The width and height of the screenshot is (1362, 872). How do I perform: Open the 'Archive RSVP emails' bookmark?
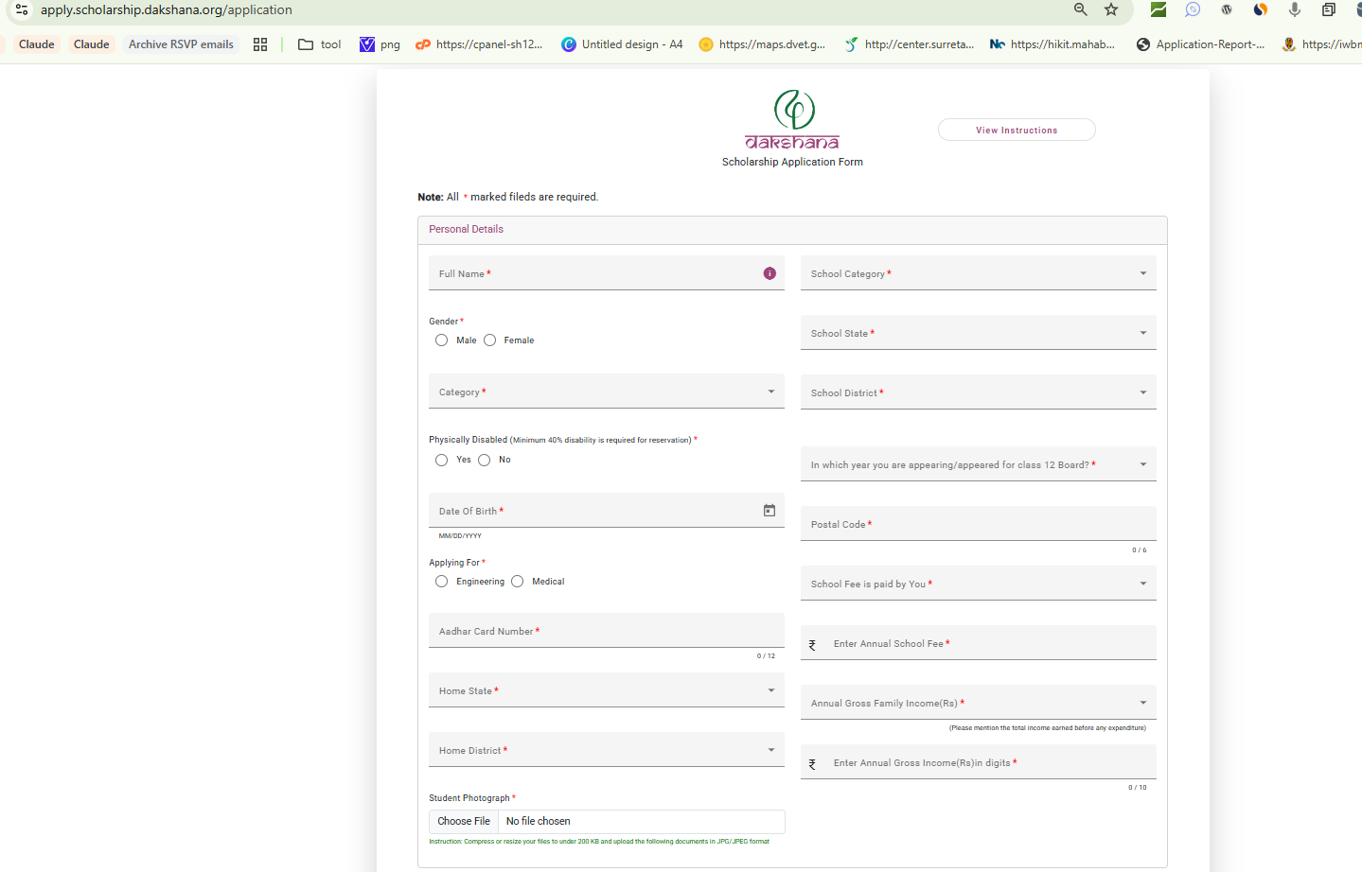coord(181,44)
